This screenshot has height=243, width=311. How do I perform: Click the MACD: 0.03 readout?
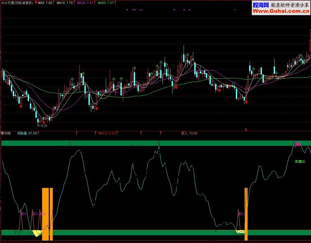point(107,133)
